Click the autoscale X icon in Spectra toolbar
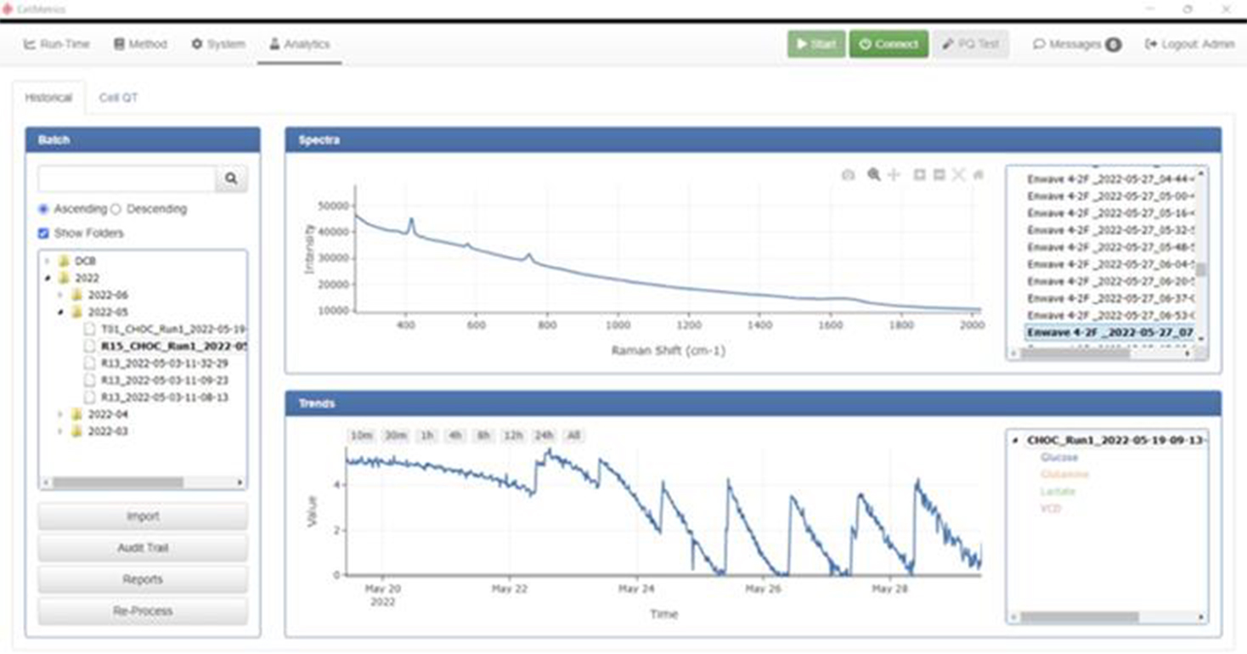The height and width of the screenshot is (654, 1247). click(959, 175)
